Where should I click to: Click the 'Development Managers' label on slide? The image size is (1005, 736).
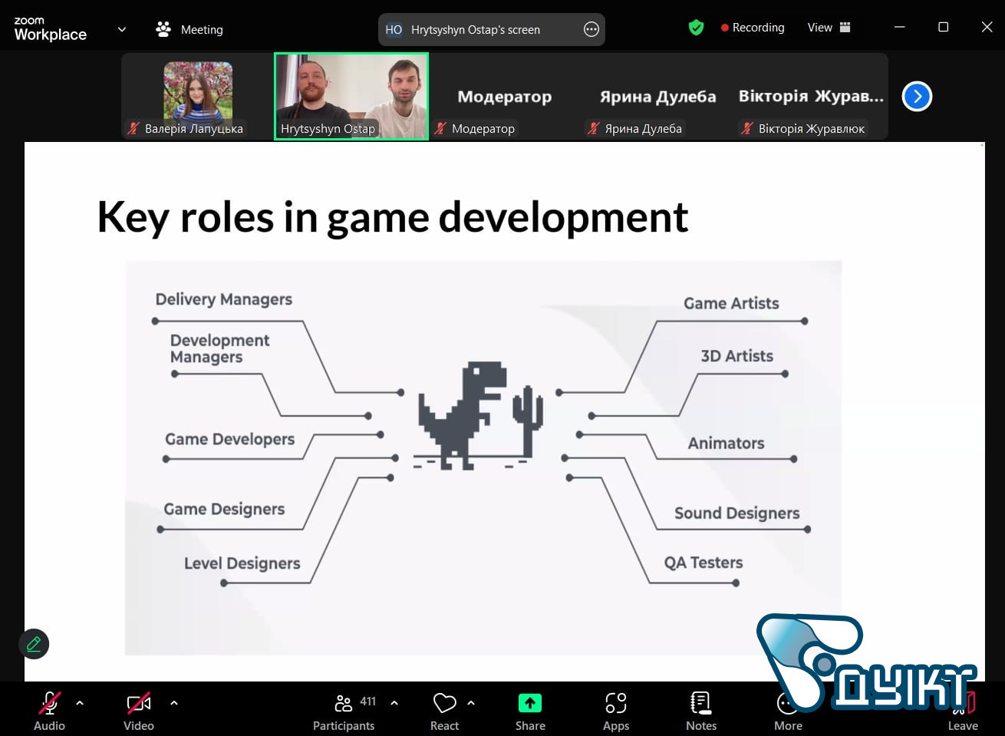(220, 348)
